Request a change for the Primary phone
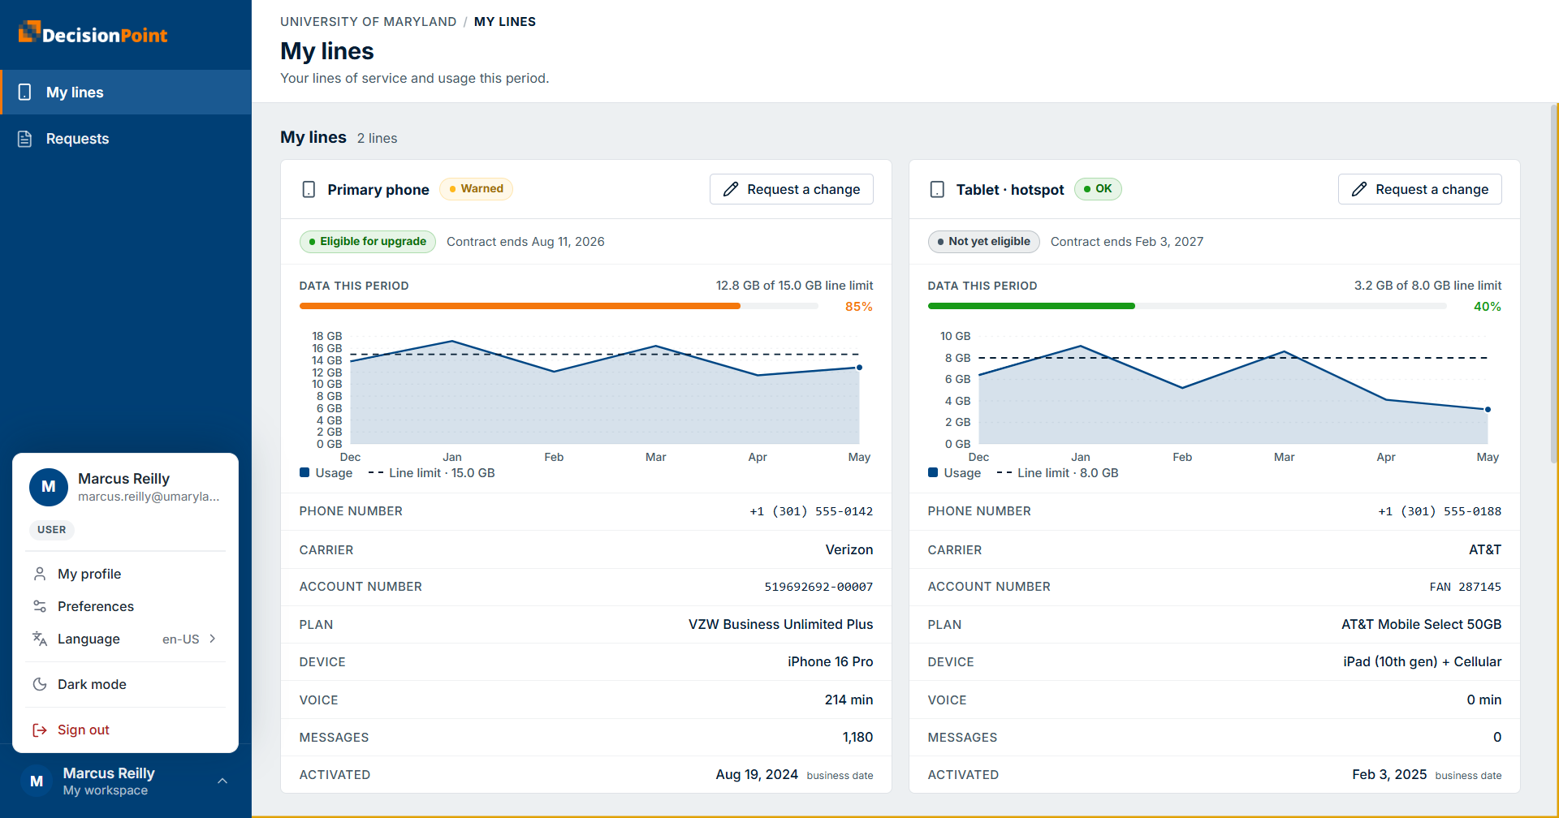The width and height of the screenshot is (1559, 818). click(792, 189)
